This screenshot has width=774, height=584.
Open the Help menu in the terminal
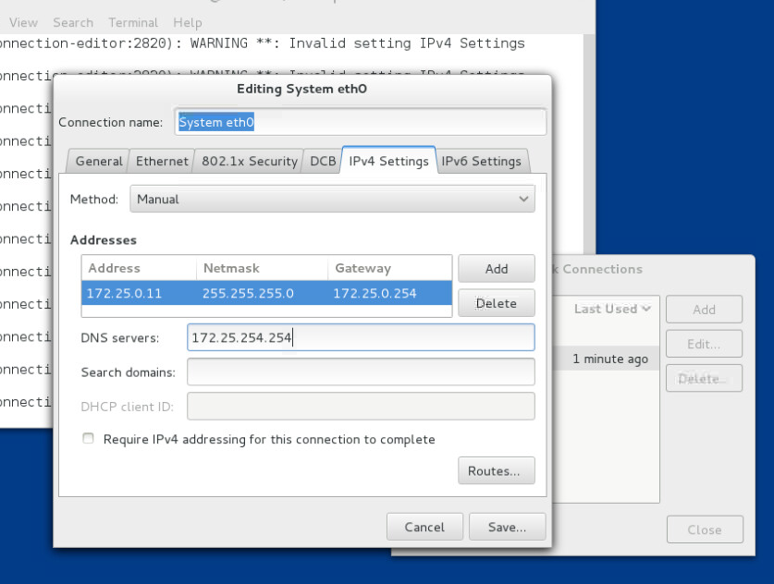tap(187, 23)
